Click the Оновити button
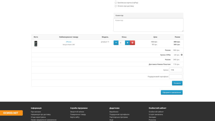This screenshot has width=215, height=121. [x=177, y=83]
